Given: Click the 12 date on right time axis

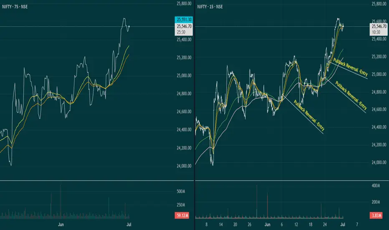Looking at the screenshot, I should pos(296,225).
